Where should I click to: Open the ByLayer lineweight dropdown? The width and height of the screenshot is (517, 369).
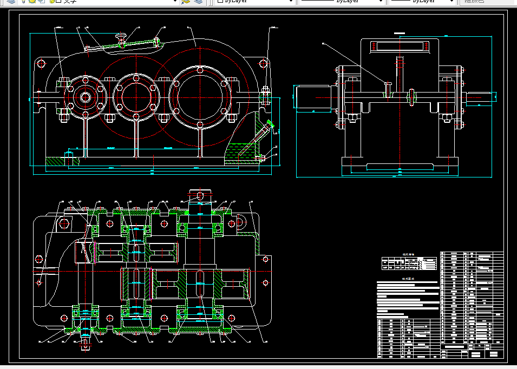point(452,1)
